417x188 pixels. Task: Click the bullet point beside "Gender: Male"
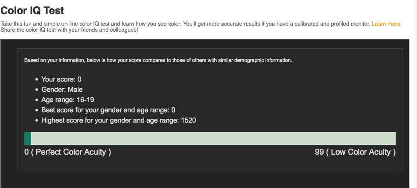[x=36, y=90]
